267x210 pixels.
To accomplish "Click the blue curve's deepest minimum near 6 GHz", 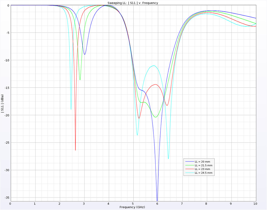I will point(157,200).
